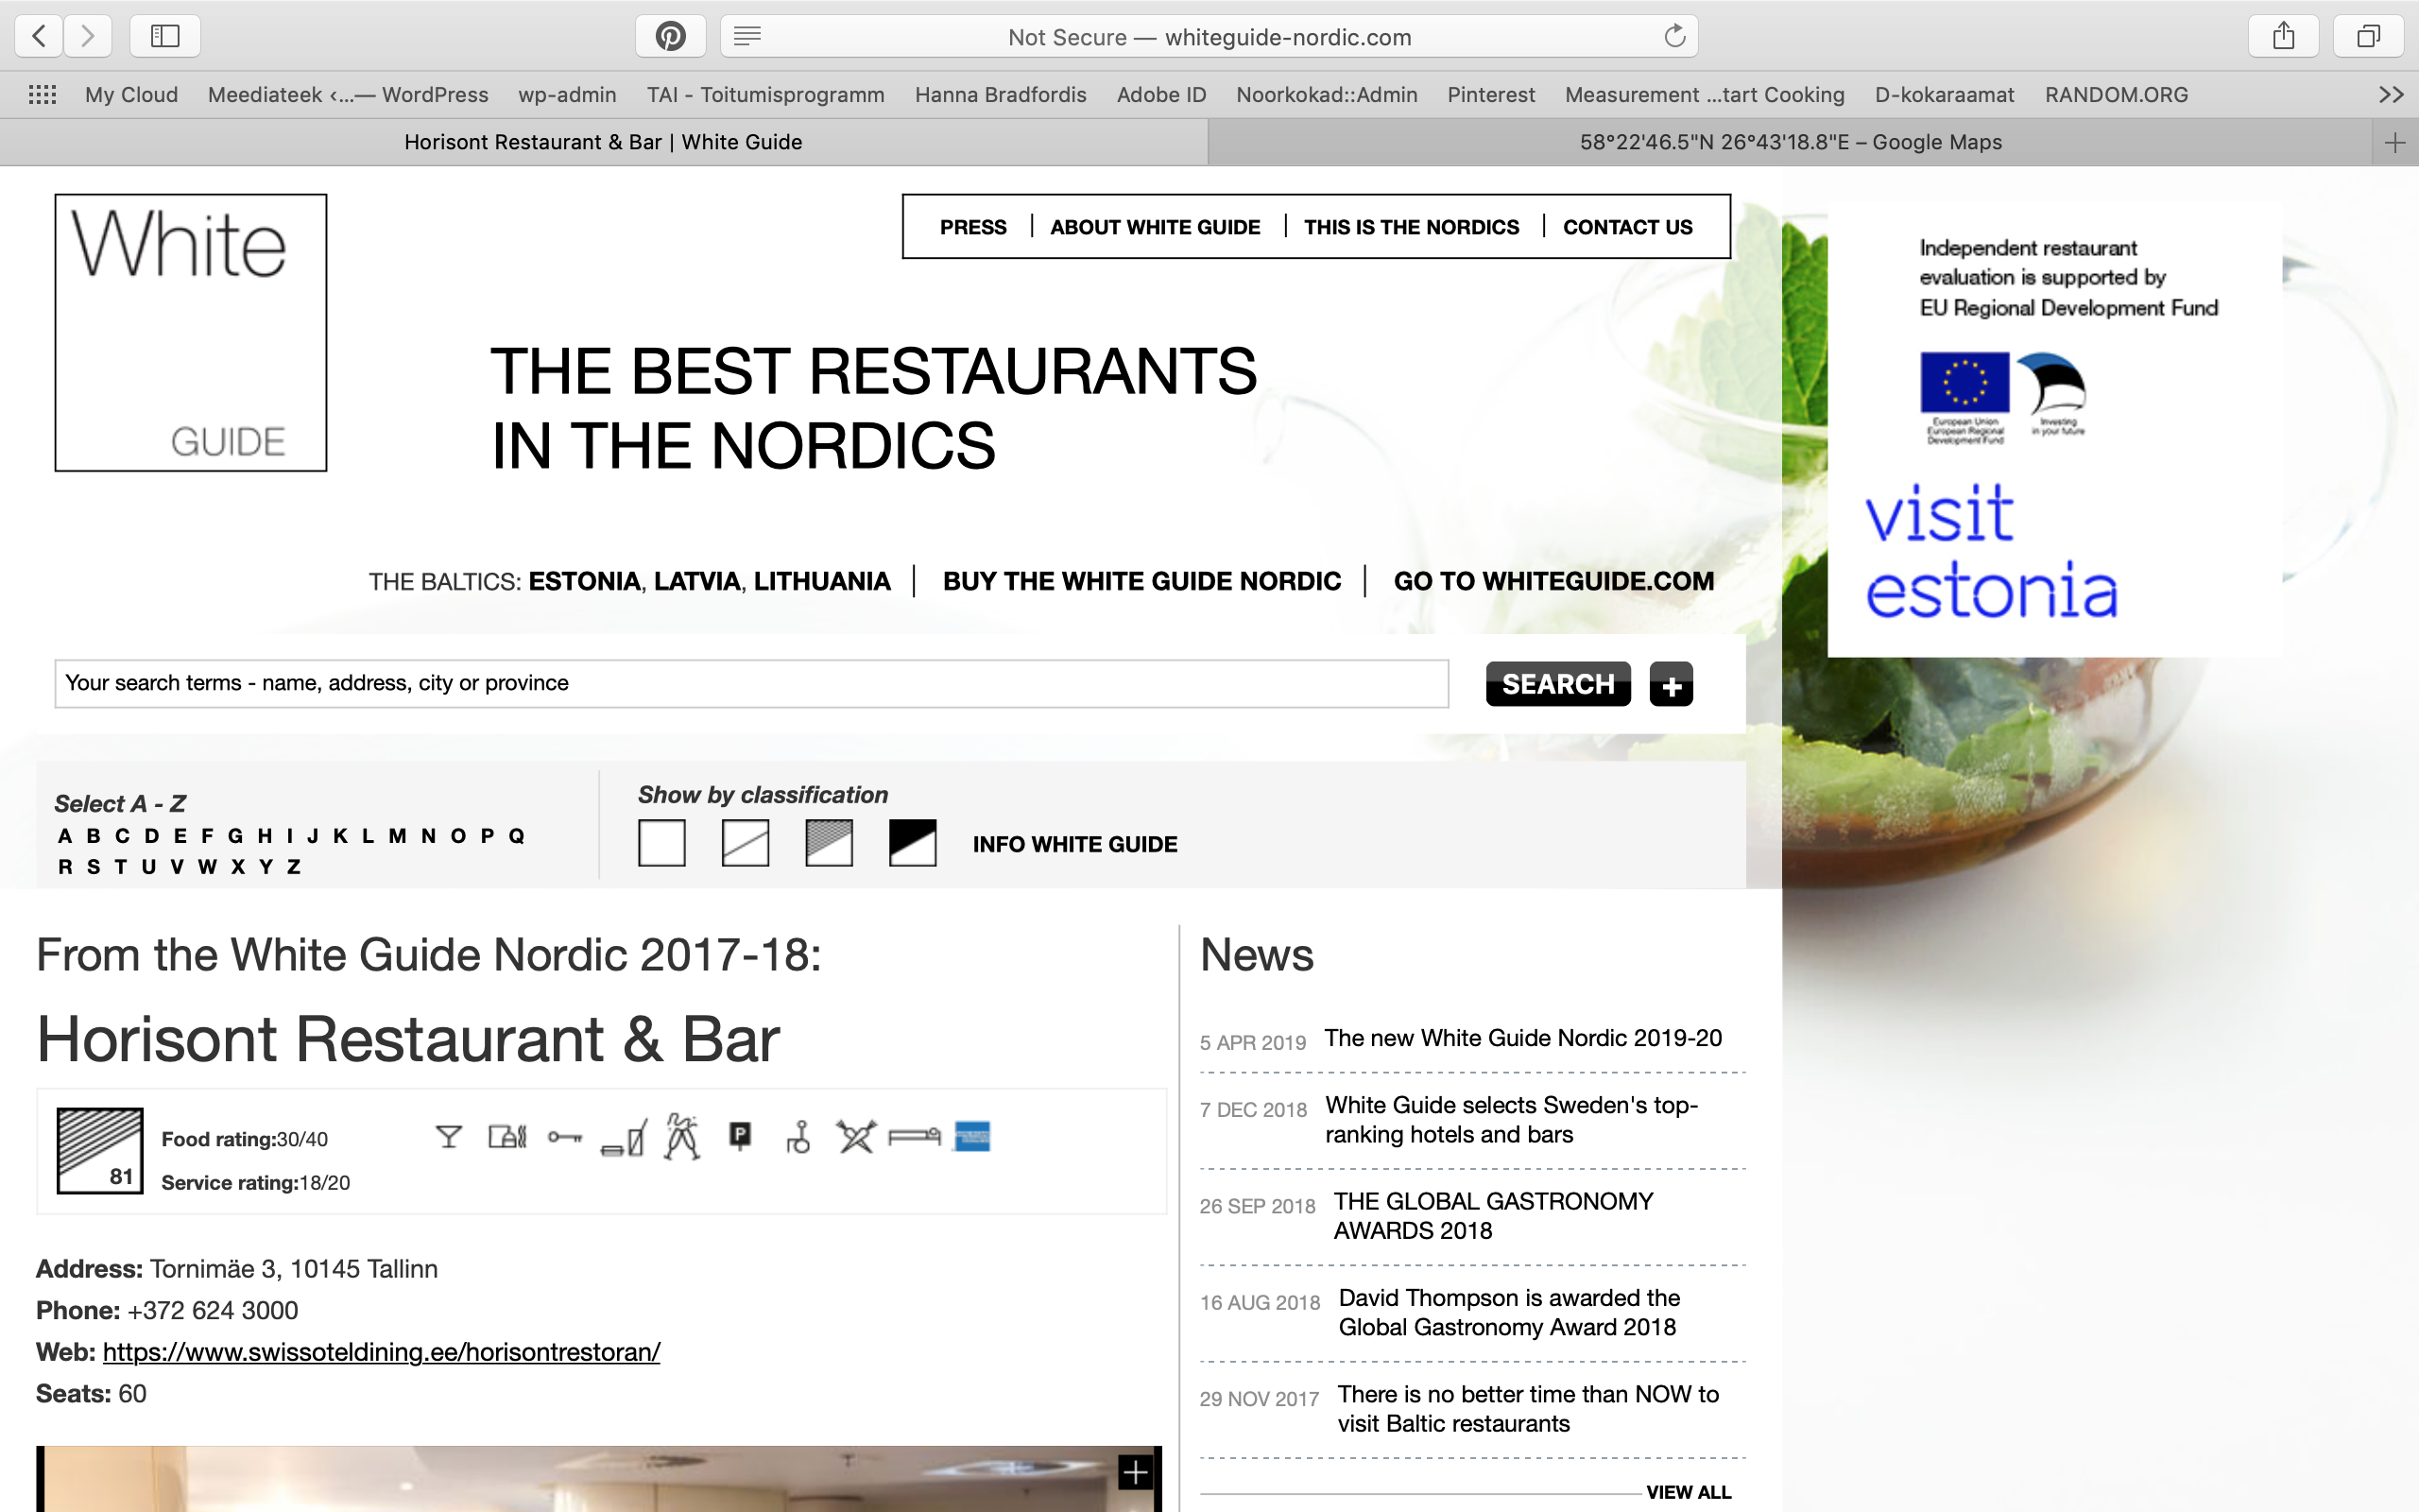The width and height of the screenshot is (2419, 1512).
Task: Click the bed accommodation icon
Action: (x=915, y=1137)
